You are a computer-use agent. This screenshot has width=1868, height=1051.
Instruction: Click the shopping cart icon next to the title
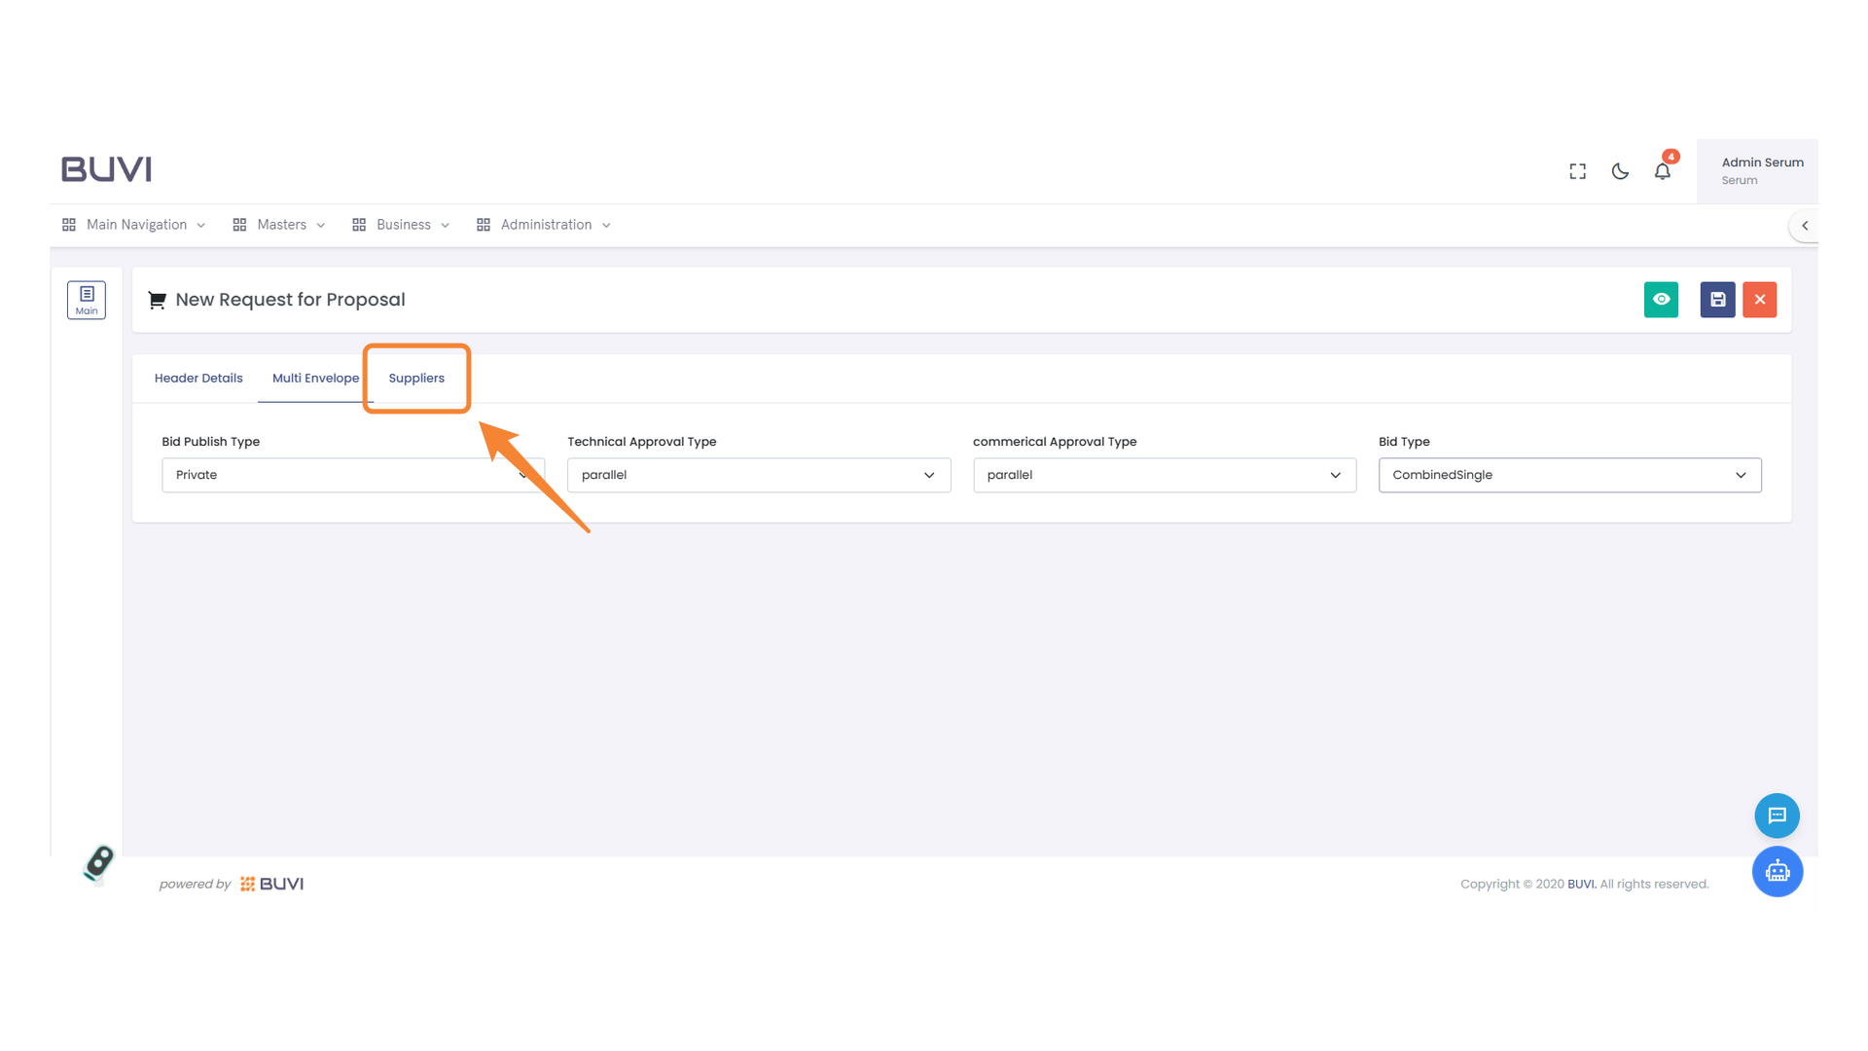(157, 300)
